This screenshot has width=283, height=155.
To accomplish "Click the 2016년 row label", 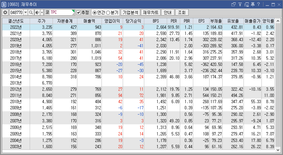I will coord(16,64).
